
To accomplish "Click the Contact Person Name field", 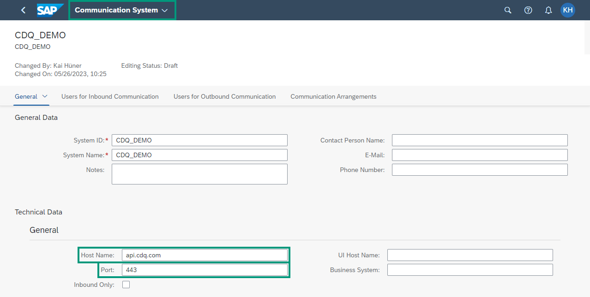I will point(479,140).
